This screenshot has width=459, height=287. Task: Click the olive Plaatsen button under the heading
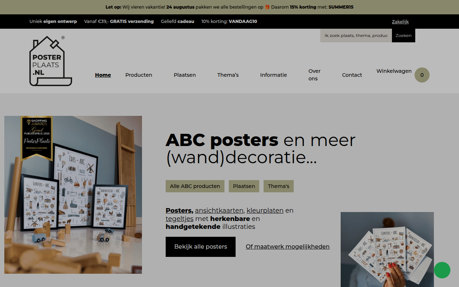pos(244,186)
